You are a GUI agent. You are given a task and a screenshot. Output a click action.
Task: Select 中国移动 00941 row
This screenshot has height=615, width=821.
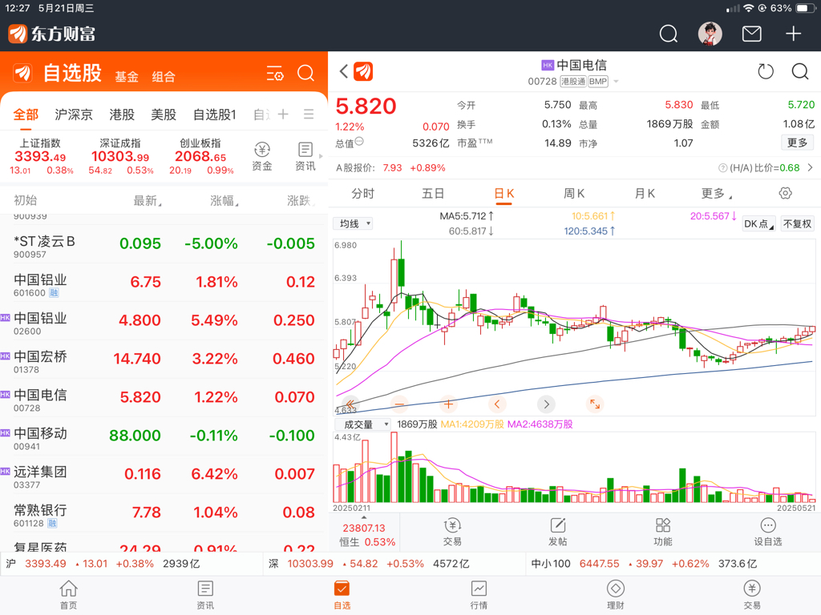point(164,436)
